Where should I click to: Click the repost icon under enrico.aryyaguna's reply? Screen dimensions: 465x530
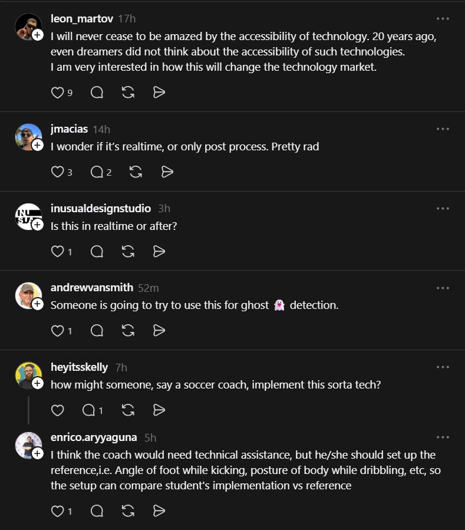click(x=127, y=511)
